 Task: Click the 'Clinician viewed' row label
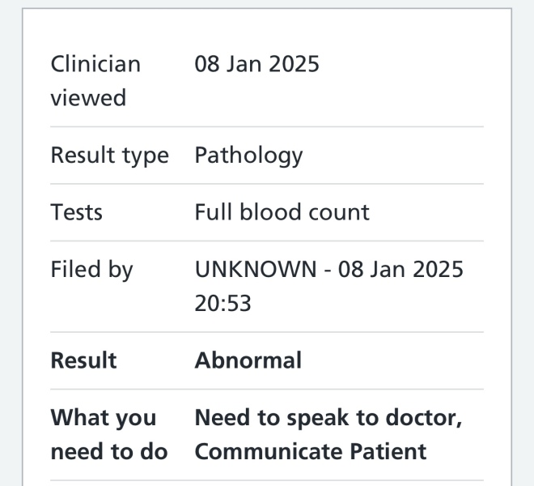click(95, 80)
